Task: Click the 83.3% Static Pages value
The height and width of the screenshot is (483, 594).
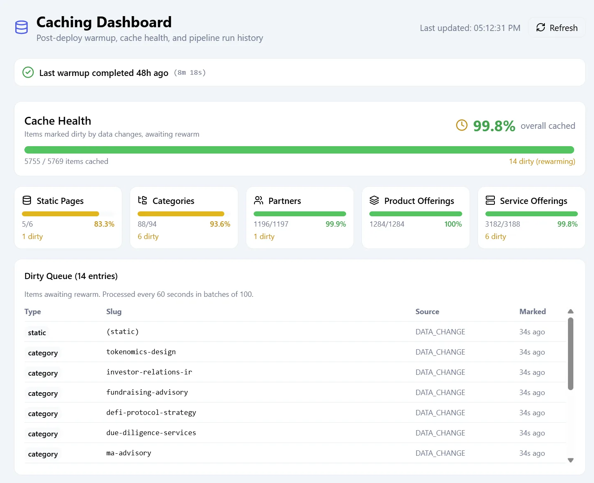Action: click(104, 224)
